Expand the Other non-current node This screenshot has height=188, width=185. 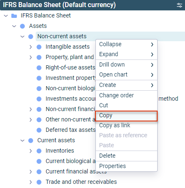coord(31,120)
